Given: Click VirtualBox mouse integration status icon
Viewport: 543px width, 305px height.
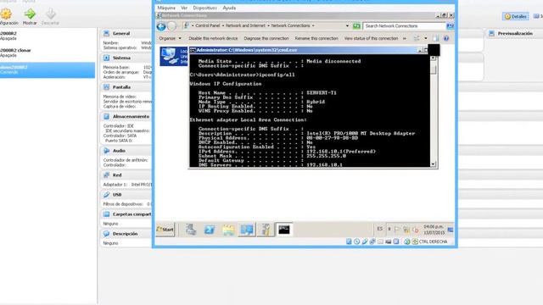Looking at the screenshot, I should (407, 241).
